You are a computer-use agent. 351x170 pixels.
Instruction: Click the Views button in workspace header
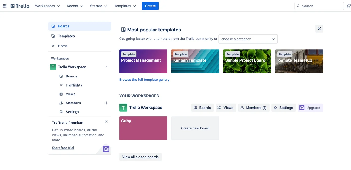pyautogui.click(x=226, y=108)
